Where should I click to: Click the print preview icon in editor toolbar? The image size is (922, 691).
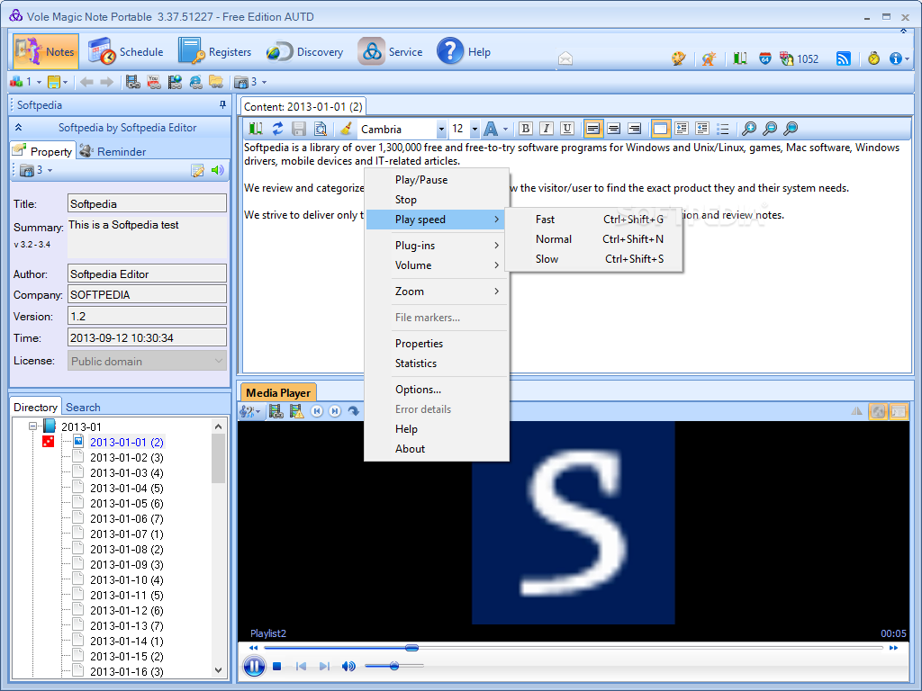pyautogui.click(x=321, y=128)
